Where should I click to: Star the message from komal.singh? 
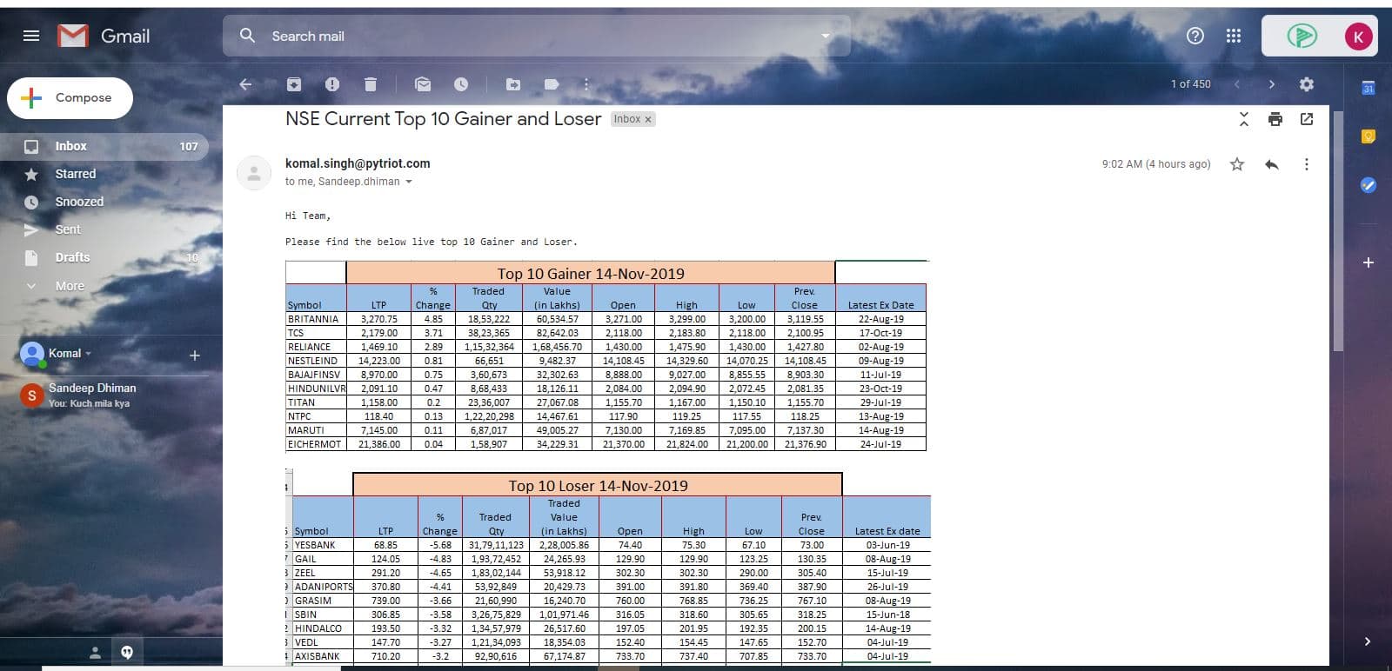(1237, 164)
